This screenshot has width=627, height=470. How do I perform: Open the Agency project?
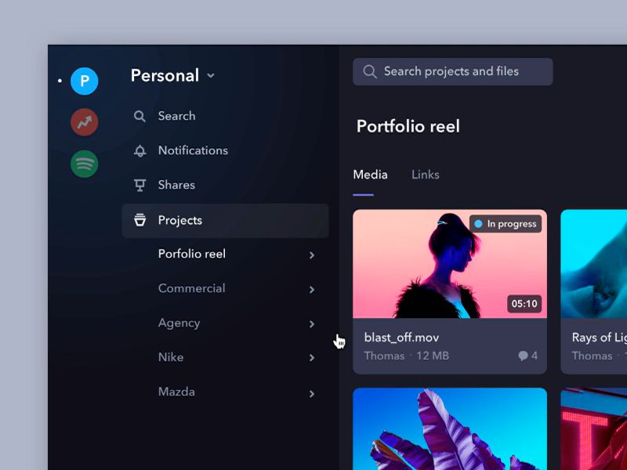(x=179, y=323)
